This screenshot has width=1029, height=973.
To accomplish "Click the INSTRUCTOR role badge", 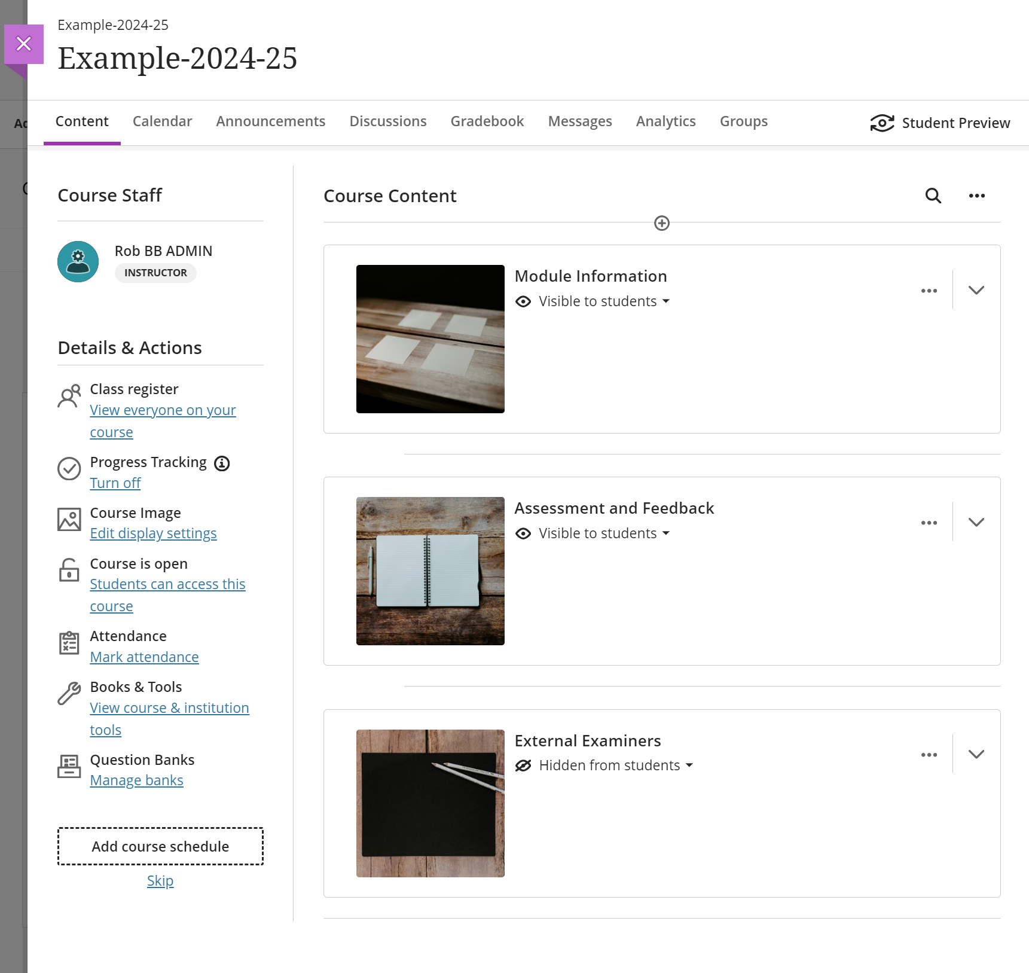I will coord(155,273).
